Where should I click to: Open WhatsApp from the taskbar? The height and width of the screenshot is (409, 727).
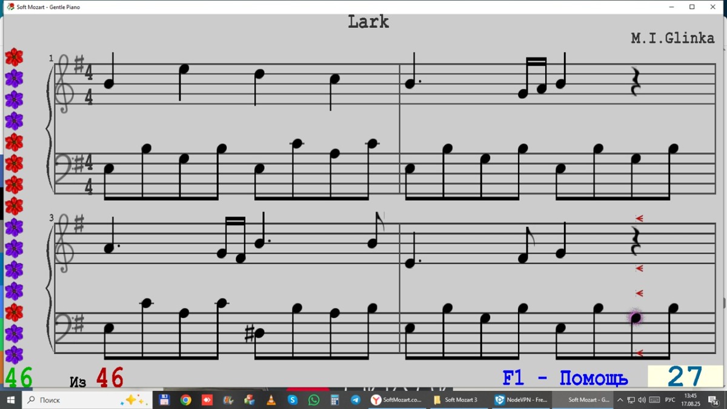coord(314,400)
